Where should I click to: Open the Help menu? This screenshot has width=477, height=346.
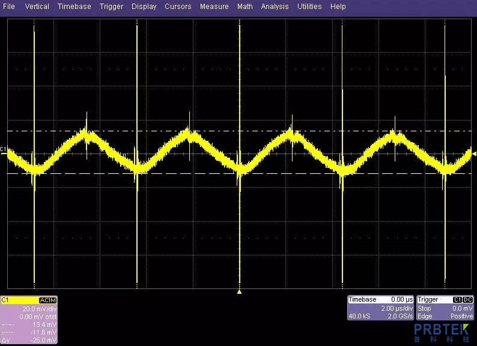pyautogui.click(x=338, y=7)
